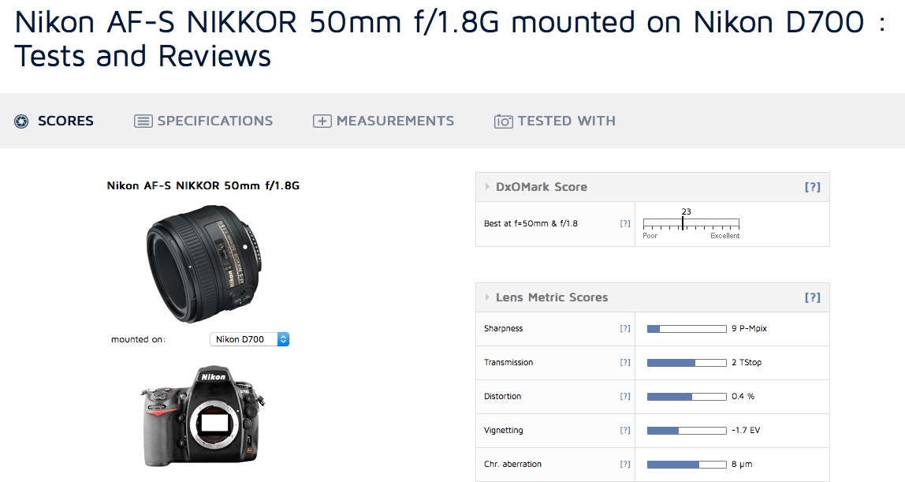
Task: Click the Distortion score bar
Action: tap(687, 397)
